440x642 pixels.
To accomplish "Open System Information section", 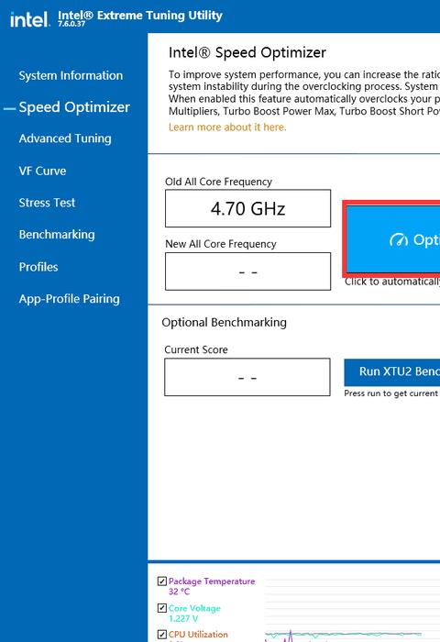I will (71, 75).
